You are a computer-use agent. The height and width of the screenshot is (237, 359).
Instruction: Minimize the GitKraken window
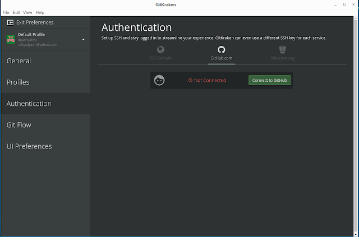point(335,4)
